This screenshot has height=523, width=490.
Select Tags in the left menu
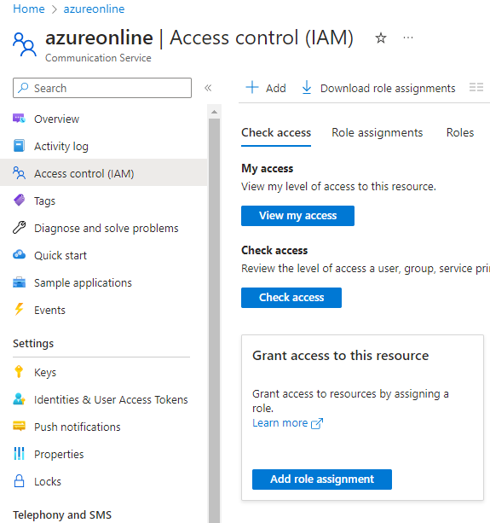coord(44,201)
